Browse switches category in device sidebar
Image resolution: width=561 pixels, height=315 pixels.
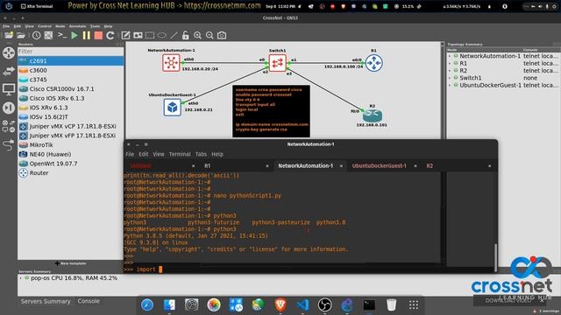coord(9,71)
